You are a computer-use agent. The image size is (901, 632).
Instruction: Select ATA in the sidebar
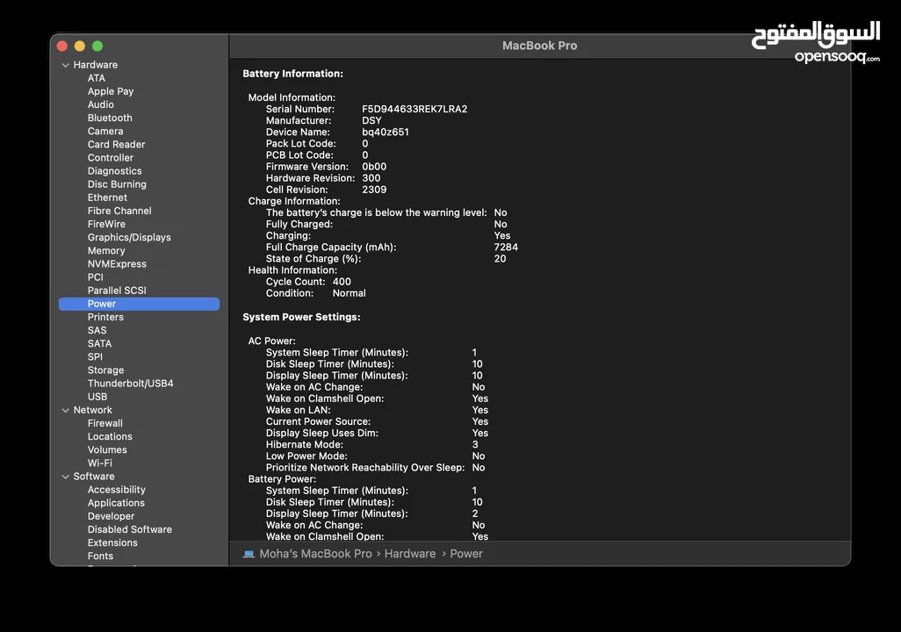(97, 78)
